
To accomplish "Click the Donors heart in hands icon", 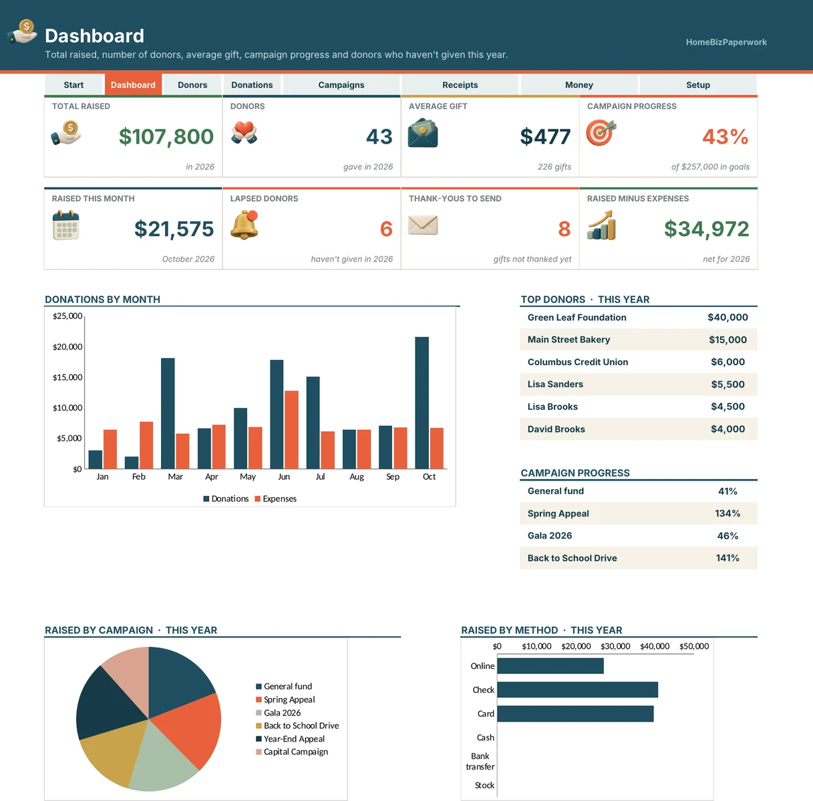I will click(x=245, y=133).
